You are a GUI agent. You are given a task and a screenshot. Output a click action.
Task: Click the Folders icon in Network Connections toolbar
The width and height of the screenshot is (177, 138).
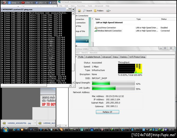95,11
